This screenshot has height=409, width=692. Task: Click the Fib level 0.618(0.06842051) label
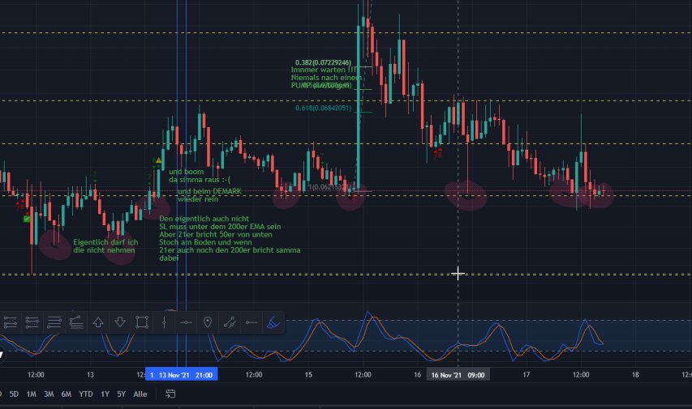(x=324, y=108)
